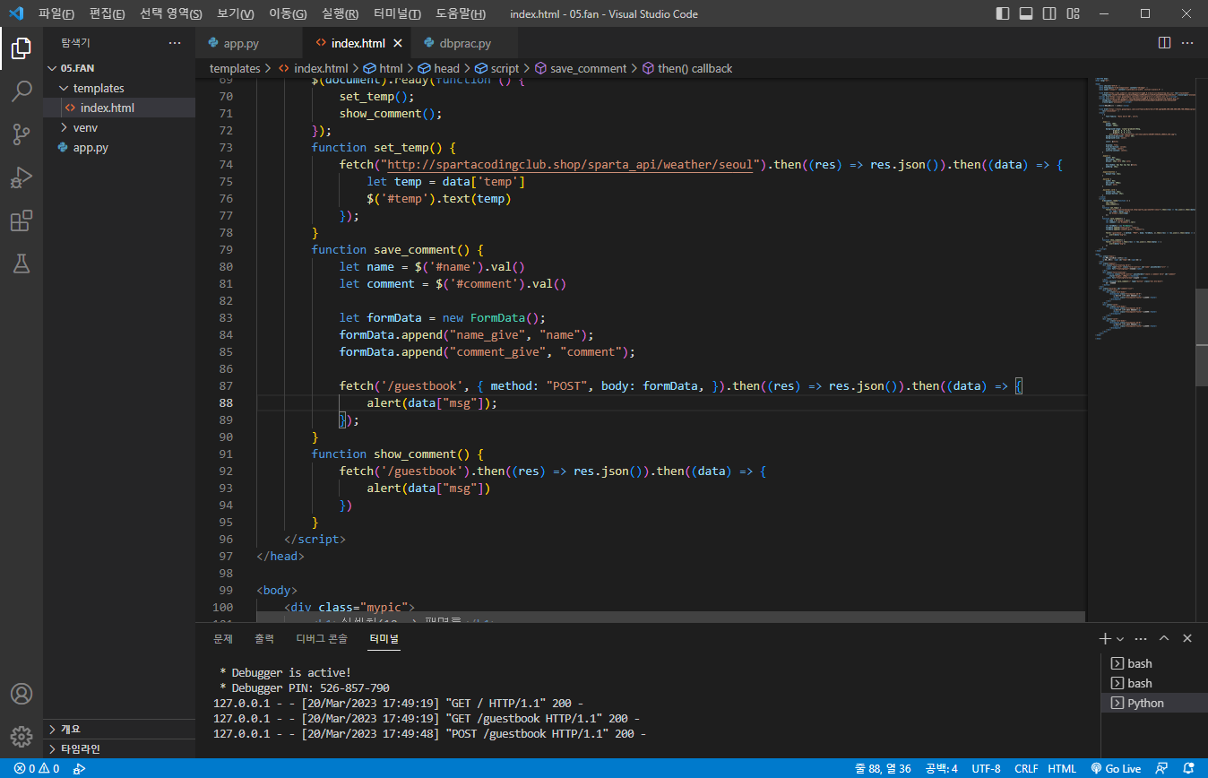Image resolution: width=1208 pixels, height=778 pixels.
Task: Expand the venv folder
Action: [119, 127]
